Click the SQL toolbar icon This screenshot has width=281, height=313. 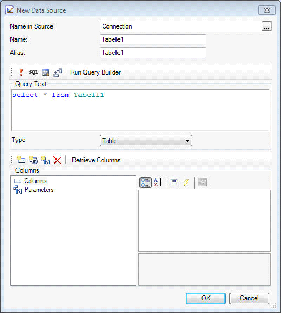(33, 72)
